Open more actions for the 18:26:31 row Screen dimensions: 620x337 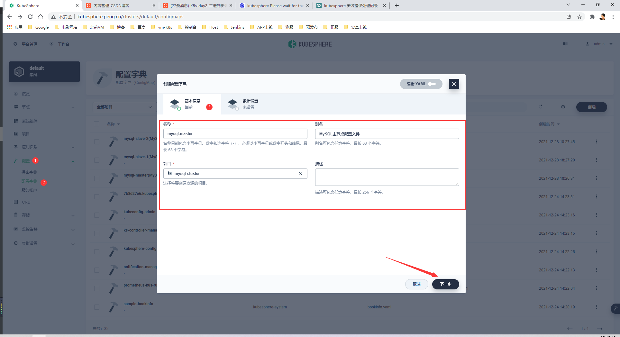[597, 178]
